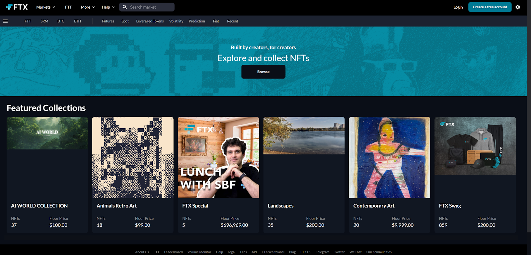The image size is (531, 255).
Task: Click the FTX logo in header
Action: [x=17, y=7]
